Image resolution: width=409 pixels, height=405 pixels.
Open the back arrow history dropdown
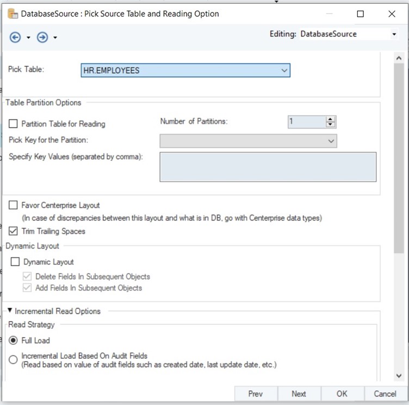[28, 37]
